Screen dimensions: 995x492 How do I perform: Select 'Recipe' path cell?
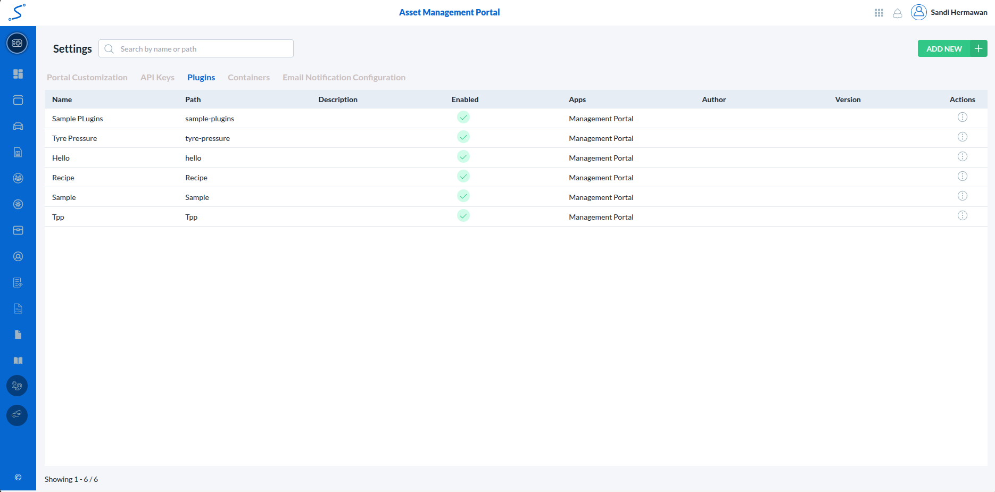point(196,178)
